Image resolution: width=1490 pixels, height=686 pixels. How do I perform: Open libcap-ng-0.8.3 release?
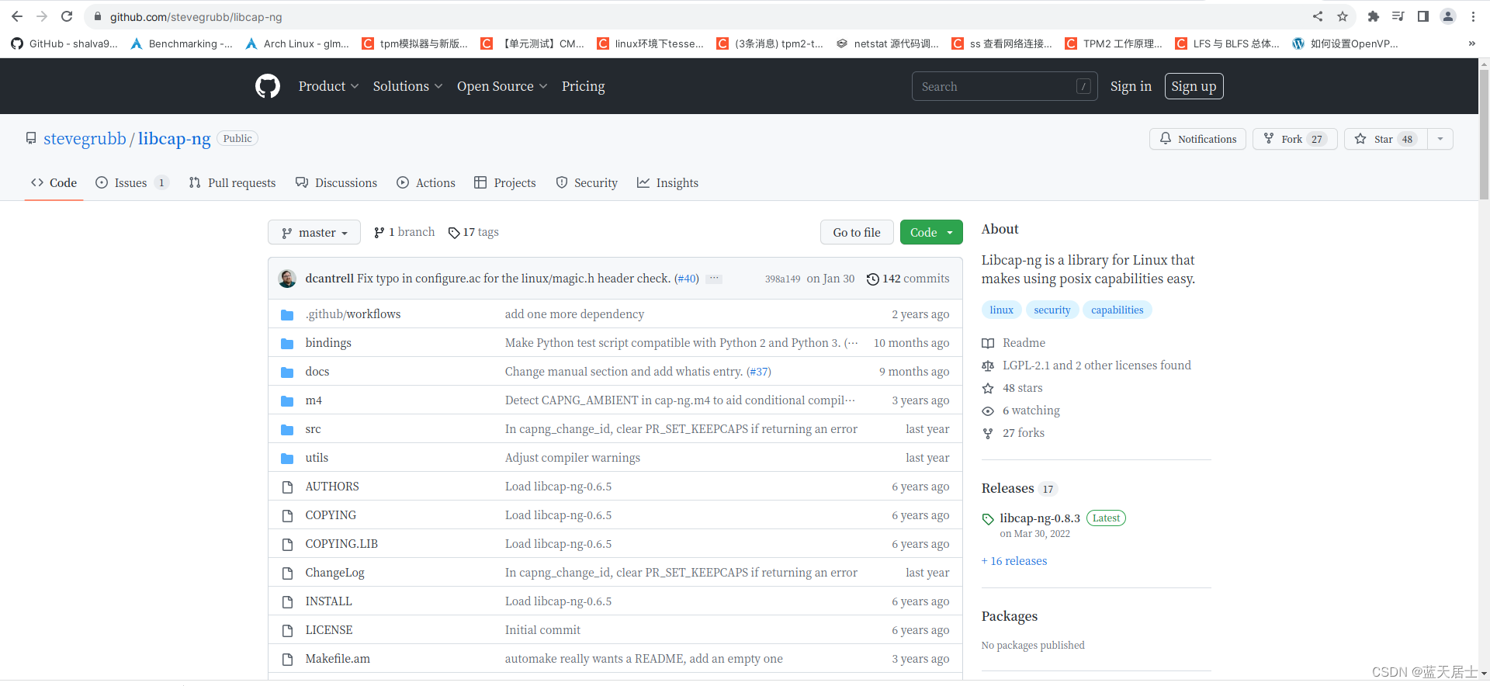pos(1040,518)
